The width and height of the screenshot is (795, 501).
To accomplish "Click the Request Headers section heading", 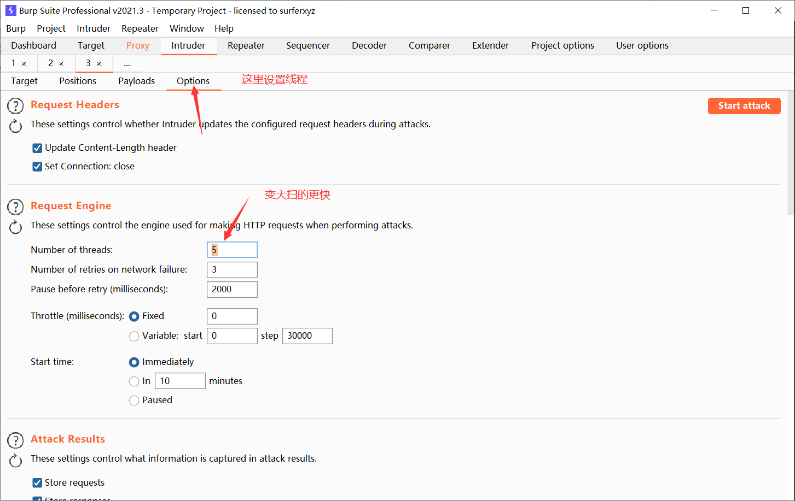I will coord(75,105).
